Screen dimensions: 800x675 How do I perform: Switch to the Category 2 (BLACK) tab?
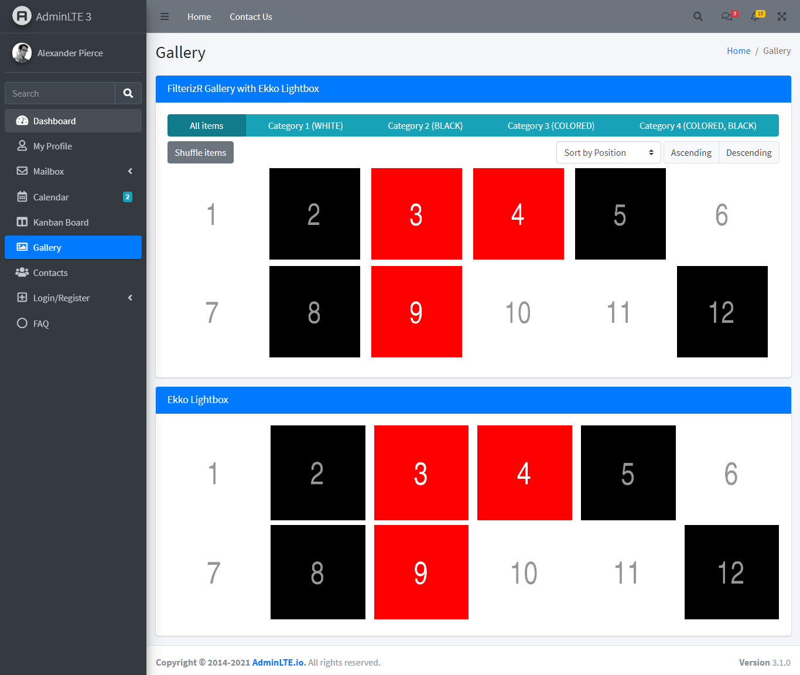[425, 125]
